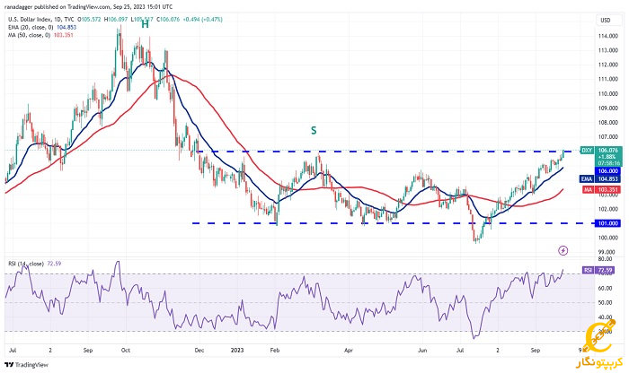Click the 50.00 RSI axis label
This screenshot has height=373, width=629.
tap(605, 302)
